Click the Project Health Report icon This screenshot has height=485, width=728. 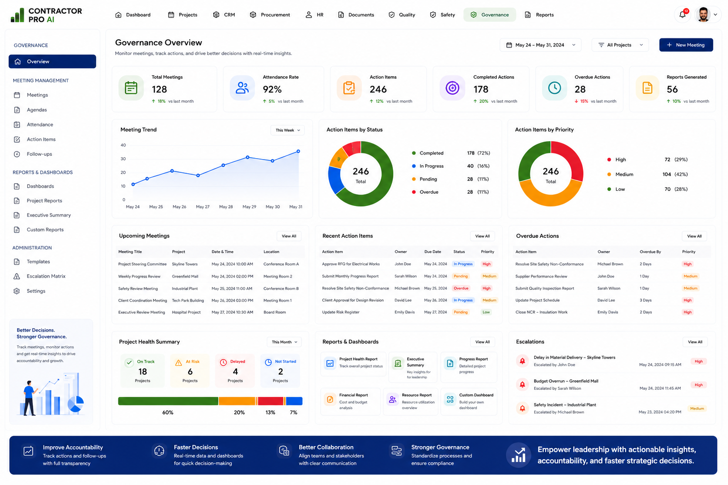pyautogui.click(x=330, y=363)
